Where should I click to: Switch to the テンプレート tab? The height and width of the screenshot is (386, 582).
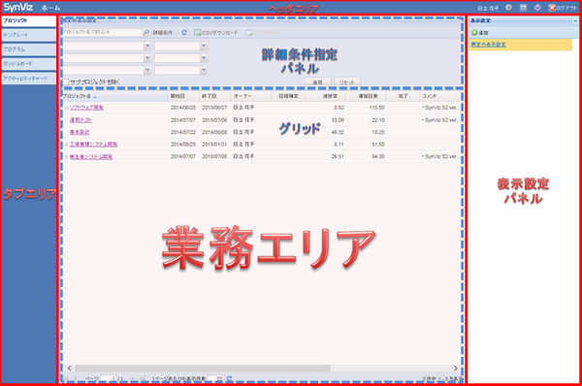pyautogui.click(x=28, y=35)
